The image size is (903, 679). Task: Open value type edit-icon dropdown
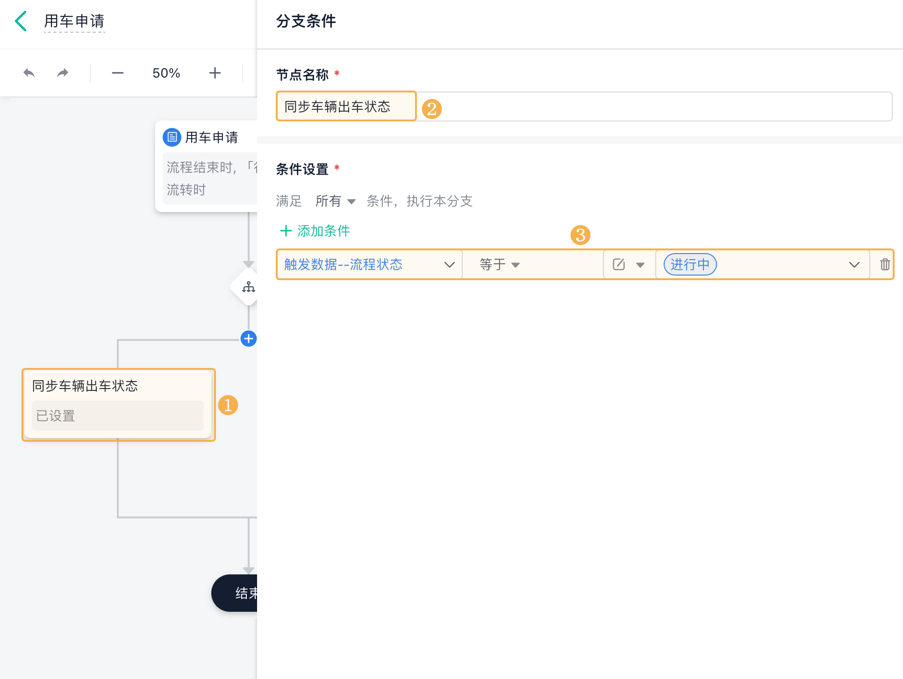click(x=629, y=265)
